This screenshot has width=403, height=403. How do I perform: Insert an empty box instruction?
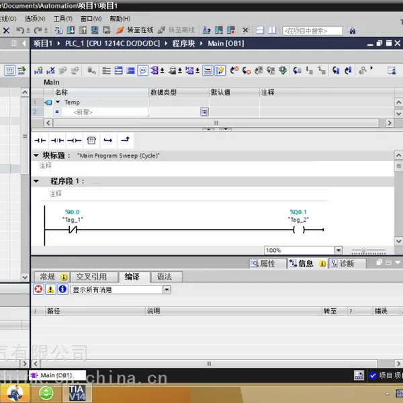(91, 140)
